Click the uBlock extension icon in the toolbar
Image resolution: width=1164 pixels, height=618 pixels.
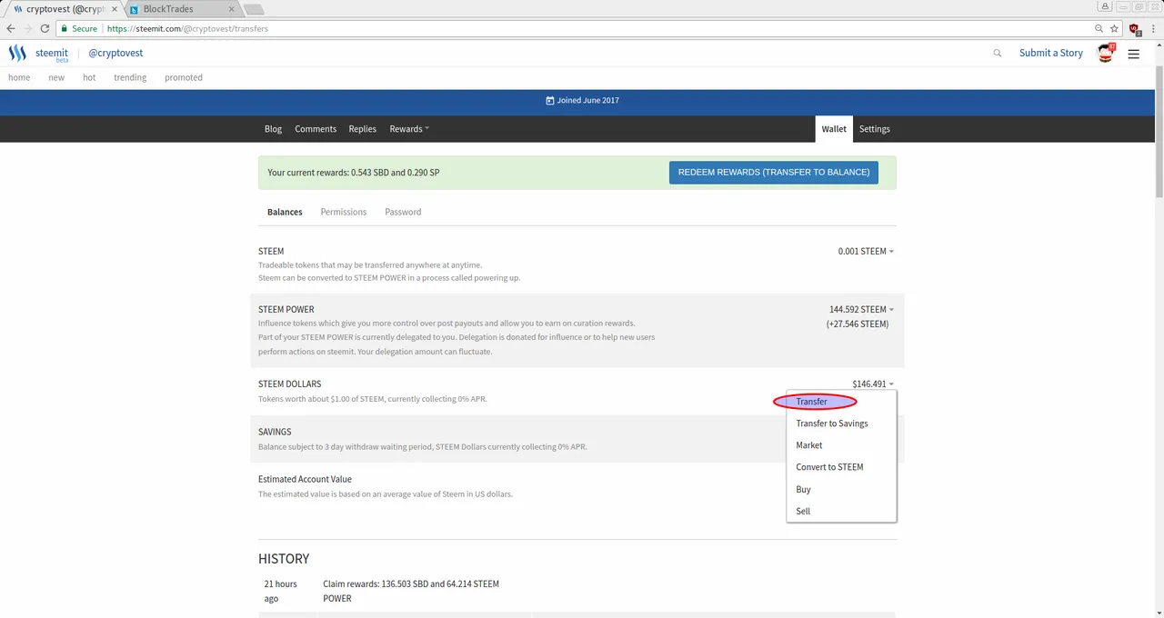[x=1134, y=29]
